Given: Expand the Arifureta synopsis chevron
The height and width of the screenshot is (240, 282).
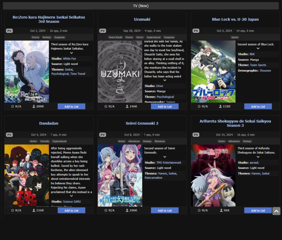Looking at the screenshot, I should coord(258,157).
